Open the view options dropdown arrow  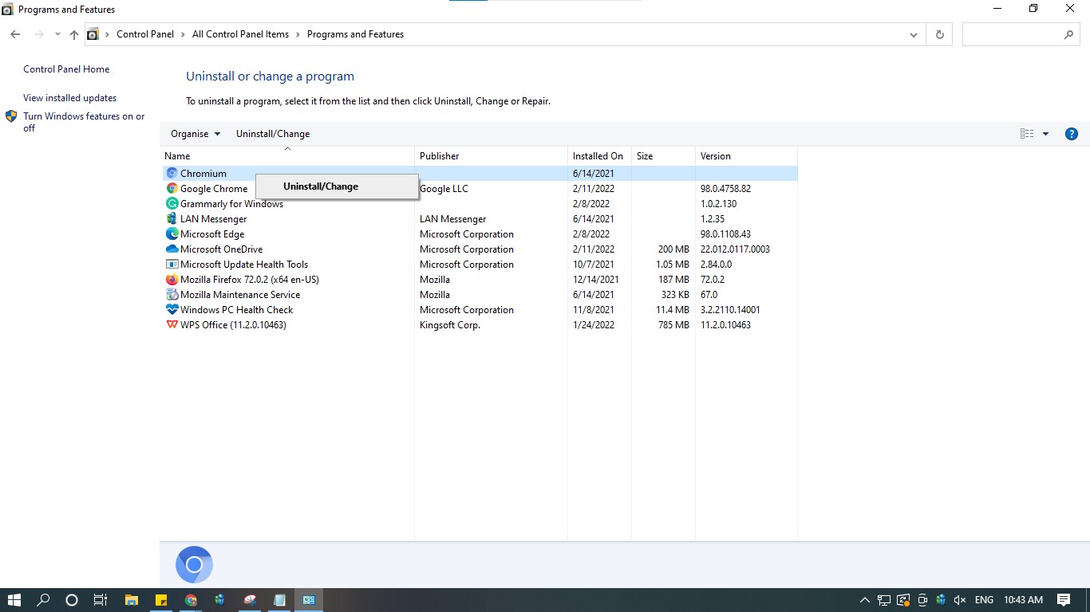coord(1045,134)
